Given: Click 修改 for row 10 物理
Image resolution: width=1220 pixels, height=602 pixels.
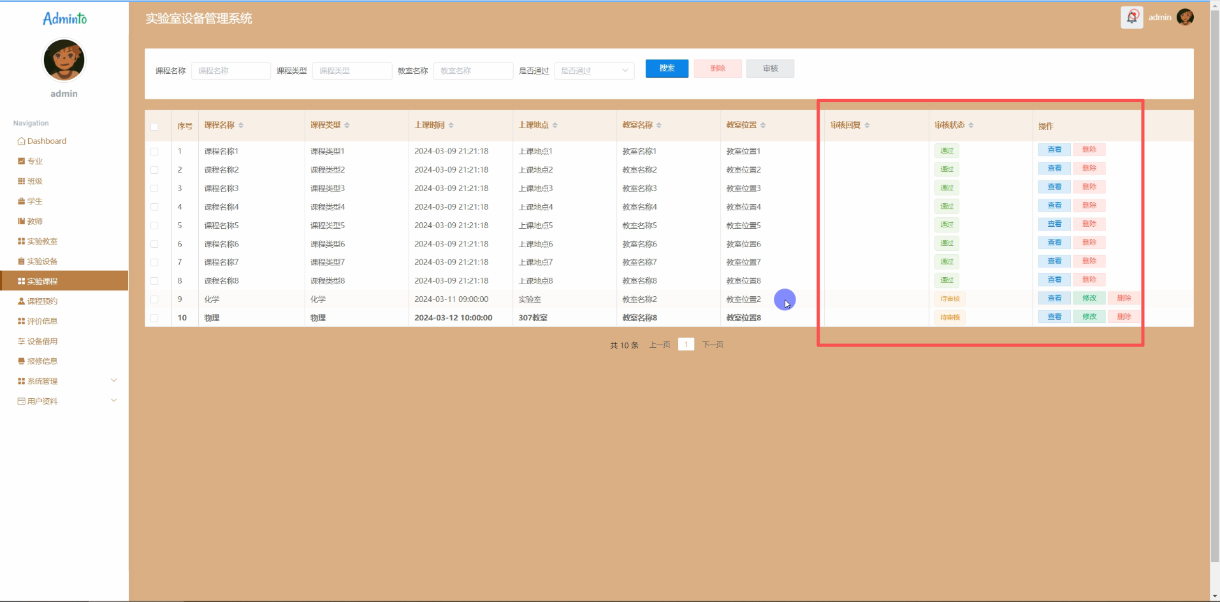Looking at the screenshot, I should (x=1089, y=317).
